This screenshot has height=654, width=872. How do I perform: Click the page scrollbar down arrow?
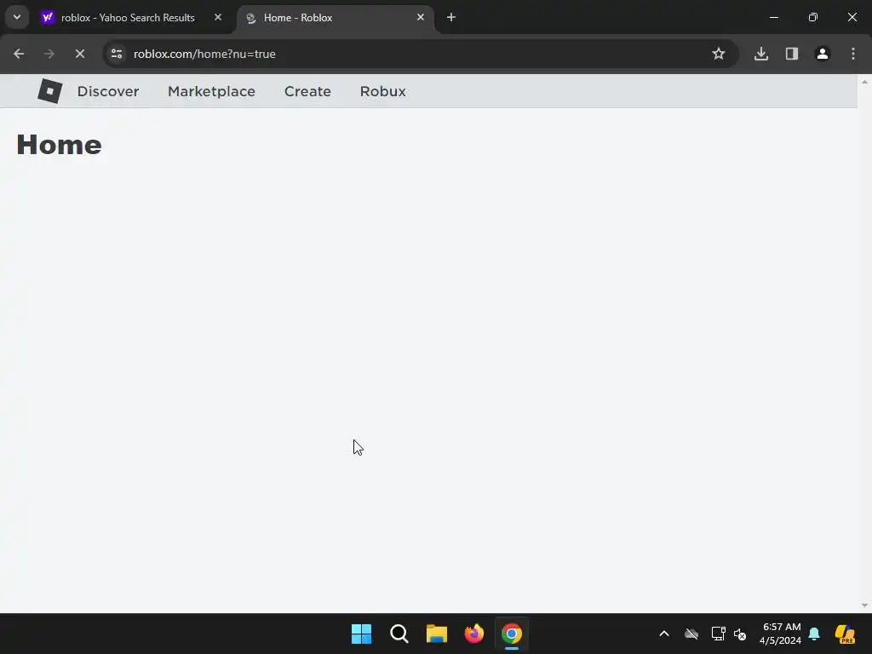point(864,605)
